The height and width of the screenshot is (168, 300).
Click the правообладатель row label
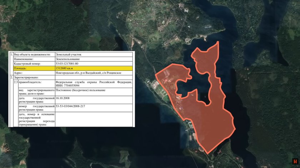[x=30, y=82]
